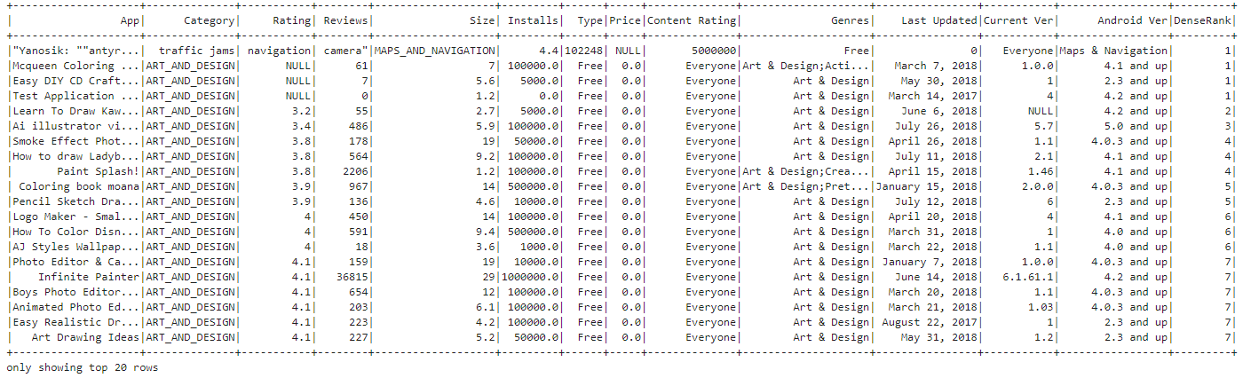Click the Current Ver column header
The image size is (1243, 378).
pos(1019,20)
